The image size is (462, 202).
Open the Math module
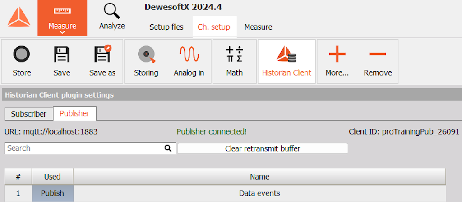tap(235, 61)
